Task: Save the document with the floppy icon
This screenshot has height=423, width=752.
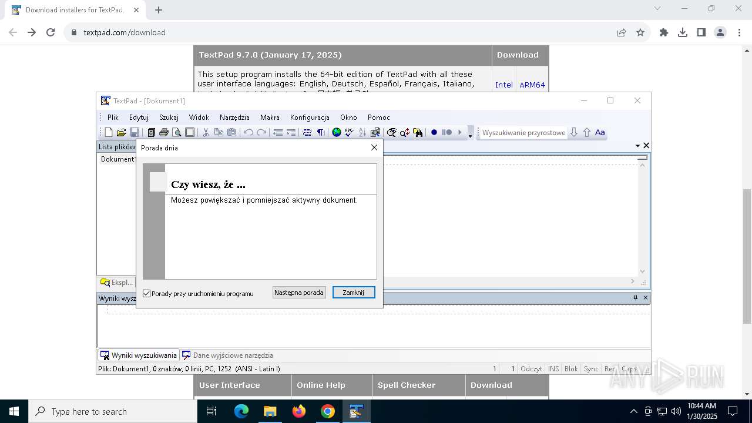Action: coord(135,132)
